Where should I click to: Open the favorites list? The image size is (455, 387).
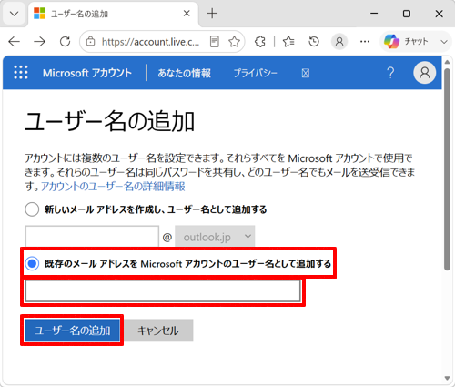(x=288, y=42)
